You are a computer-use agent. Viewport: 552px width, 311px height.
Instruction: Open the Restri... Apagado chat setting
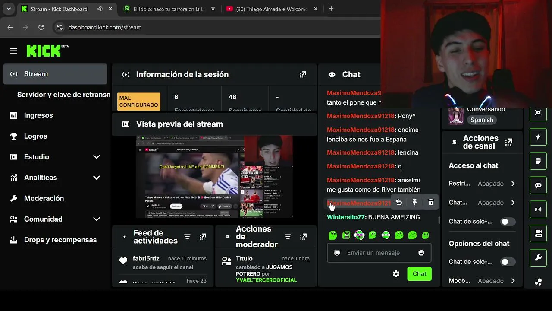coord(482,184)
